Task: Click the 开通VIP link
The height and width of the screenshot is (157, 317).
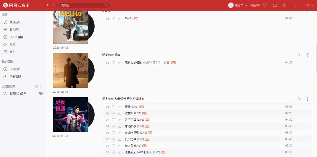Action: (x=255, y=6)
